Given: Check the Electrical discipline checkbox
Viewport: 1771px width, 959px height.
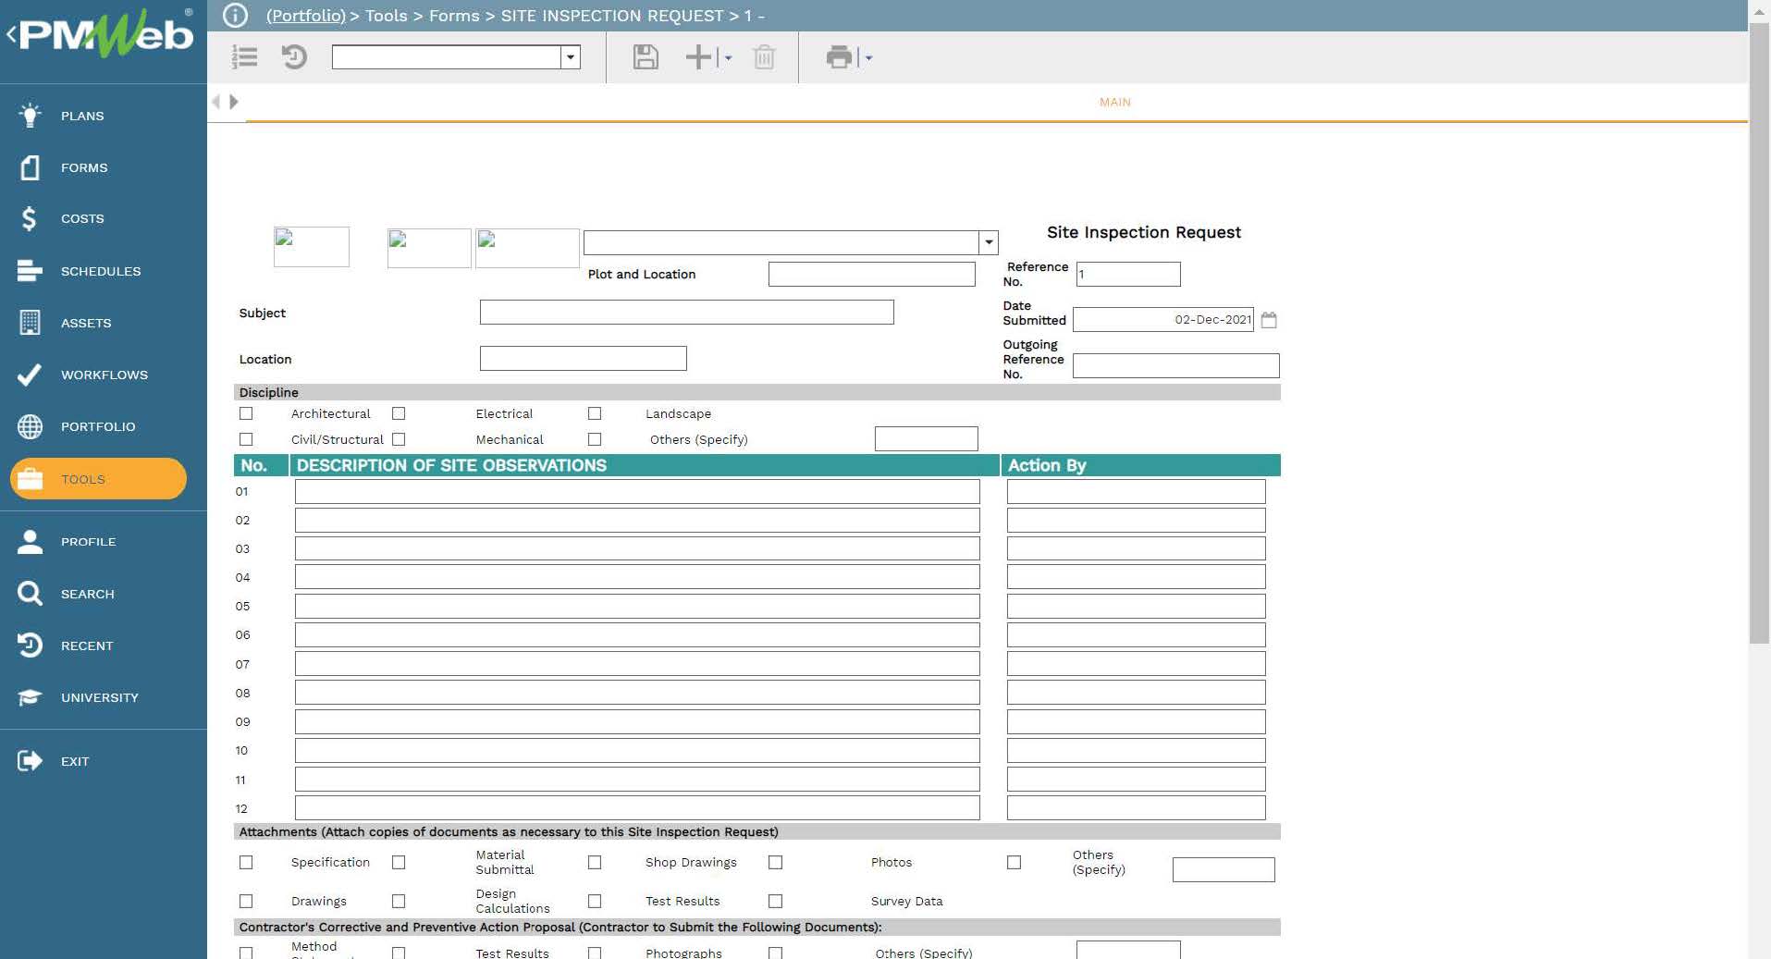Looking at the screenshot, I should [399, 413].
